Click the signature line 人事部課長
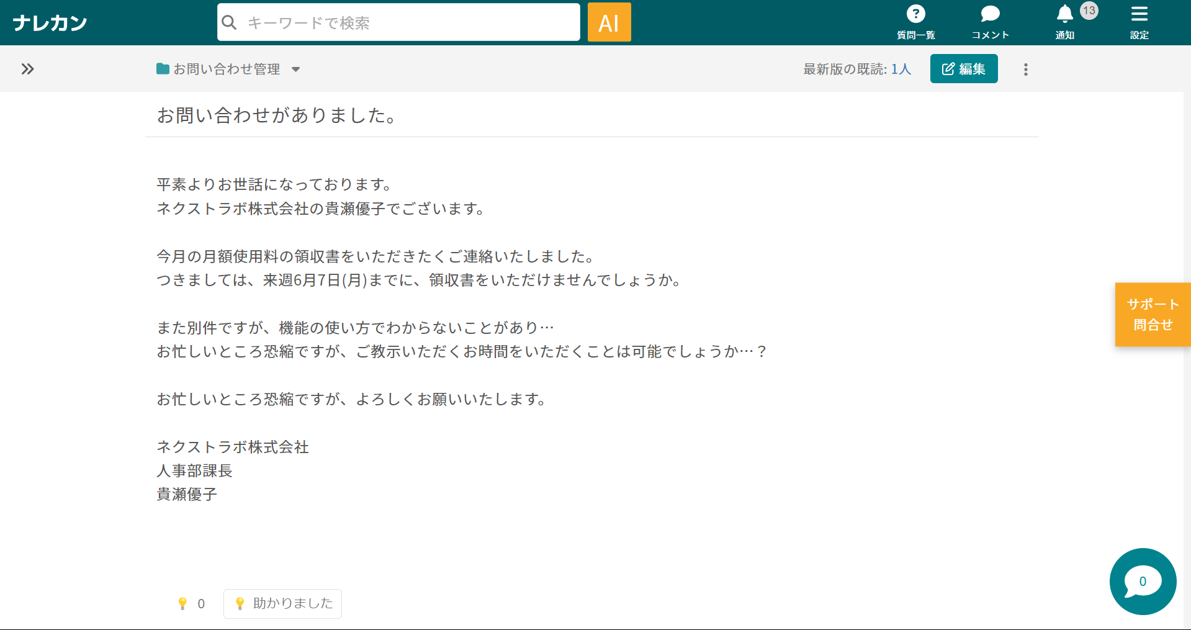 (x=194, y=470)
